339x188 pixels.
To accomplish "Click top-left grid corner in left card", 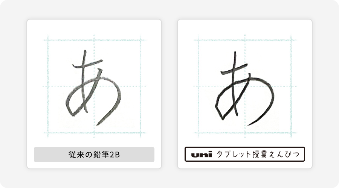I will [48, 40].
